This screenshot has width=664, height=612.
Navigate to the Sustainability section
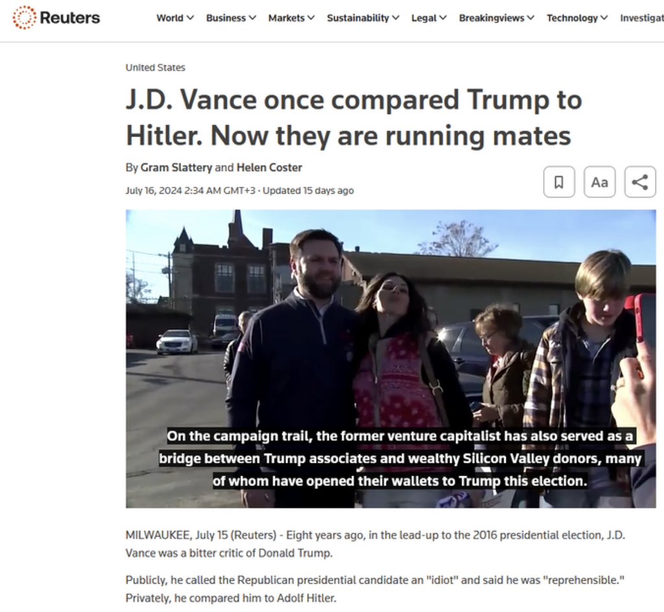pos(358,18)
